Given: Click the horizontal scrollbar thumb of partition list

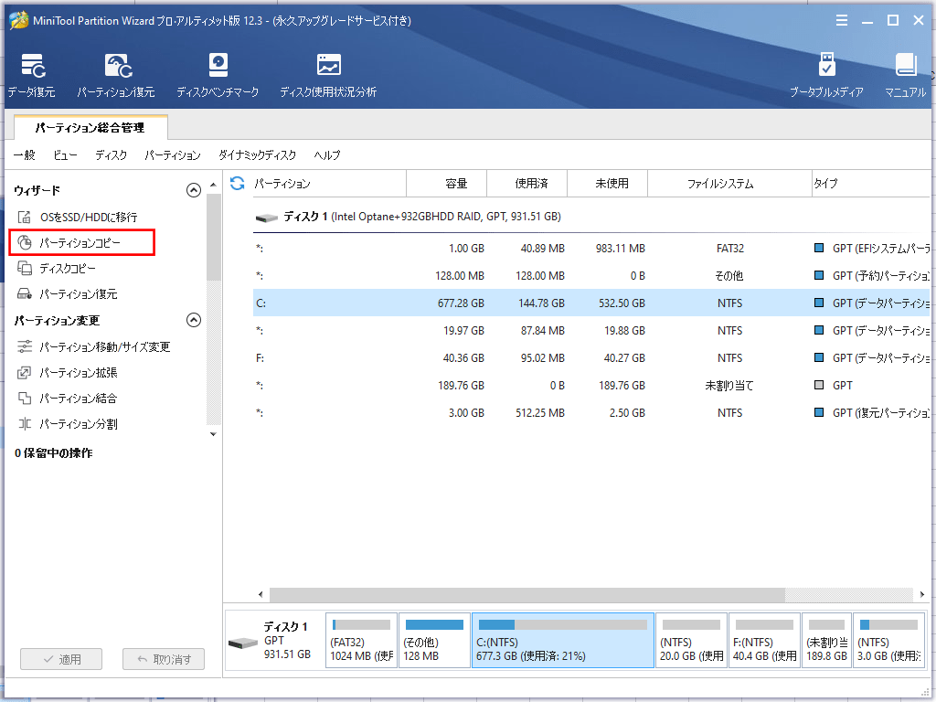Looking at the screenshot, I should coord(527,594).
